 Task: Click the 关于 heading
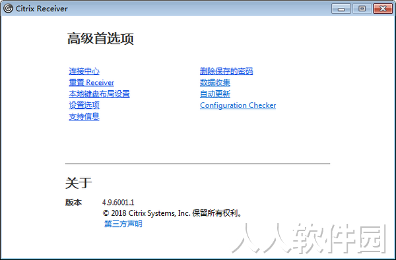click(79, 183)
